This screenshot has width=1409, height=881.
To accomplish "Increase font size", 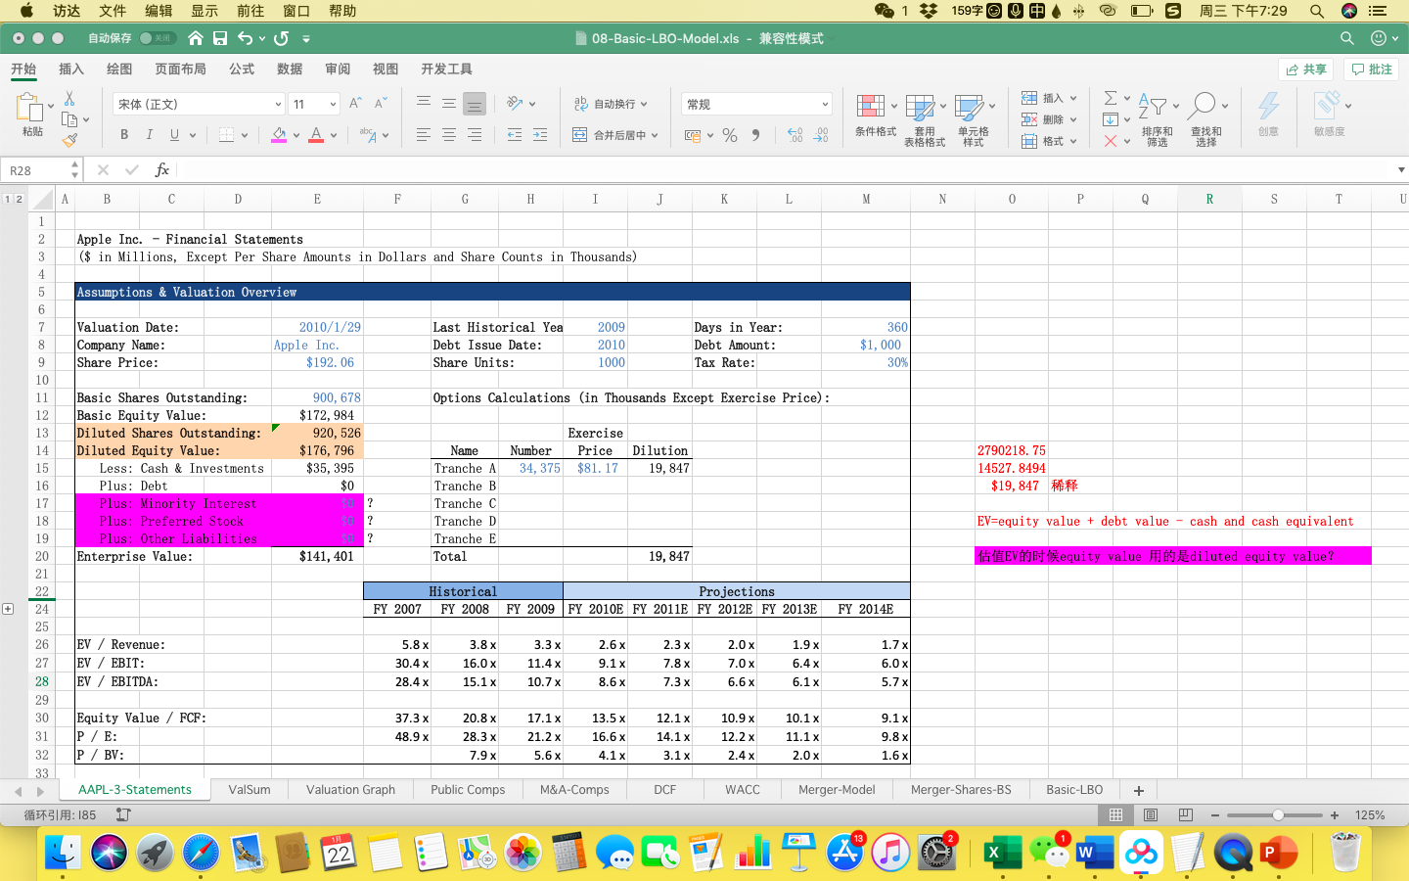I will pos(355,103).
